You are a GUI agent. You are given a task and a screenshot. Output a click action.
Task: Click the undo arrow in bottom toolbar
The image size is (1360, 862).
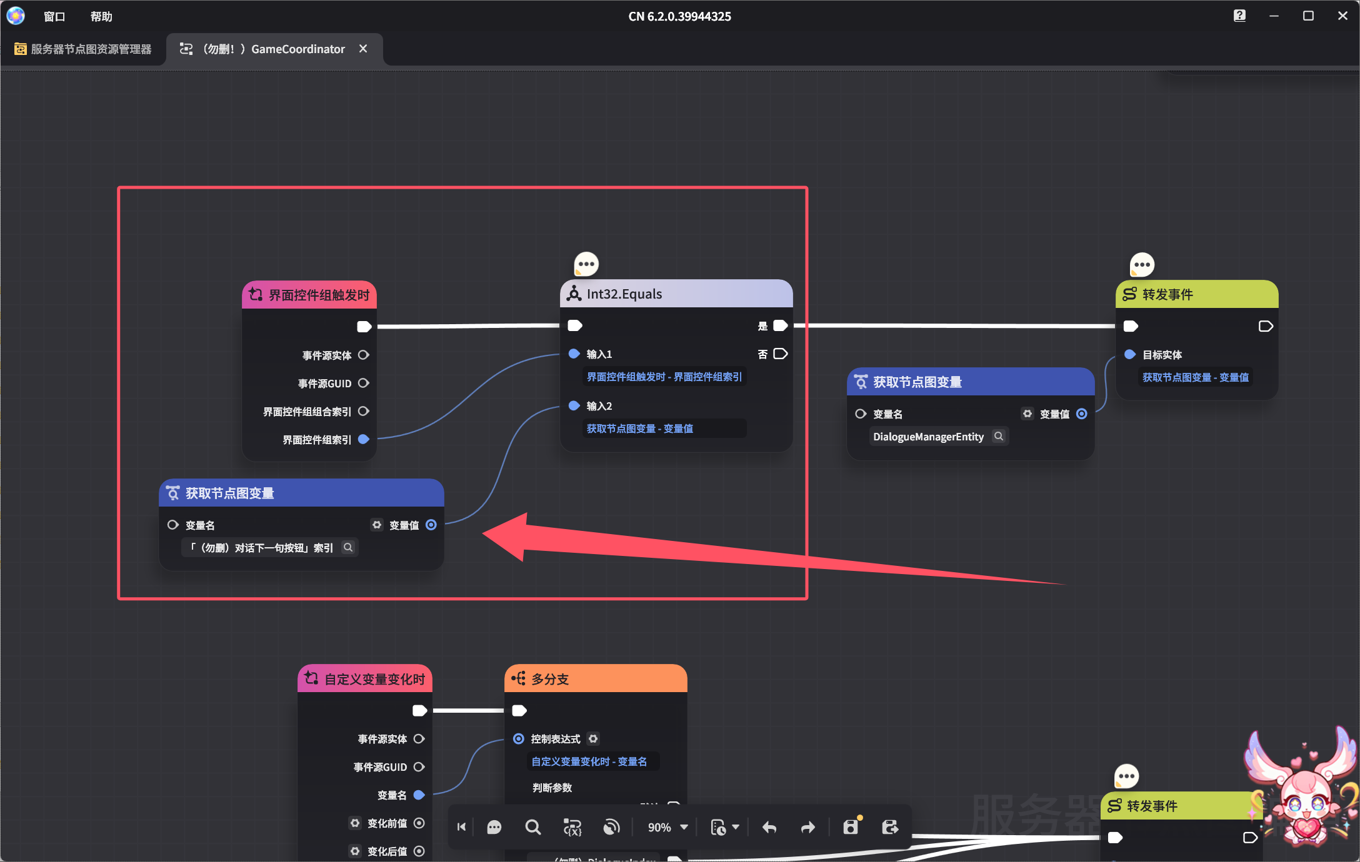tap(769, 828)
